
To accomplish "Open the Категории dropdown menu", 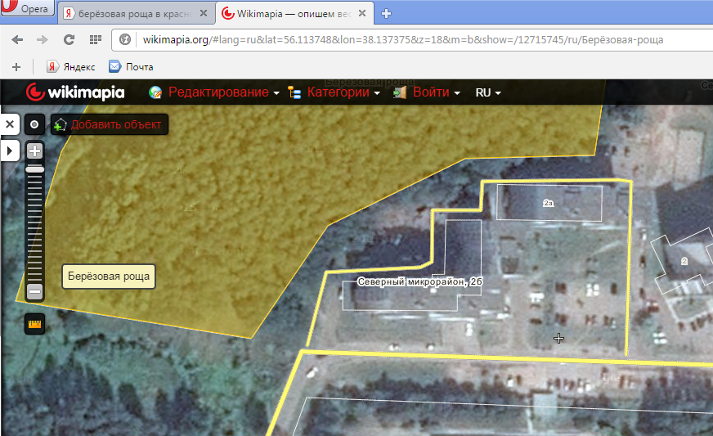I will coord(343,92).
